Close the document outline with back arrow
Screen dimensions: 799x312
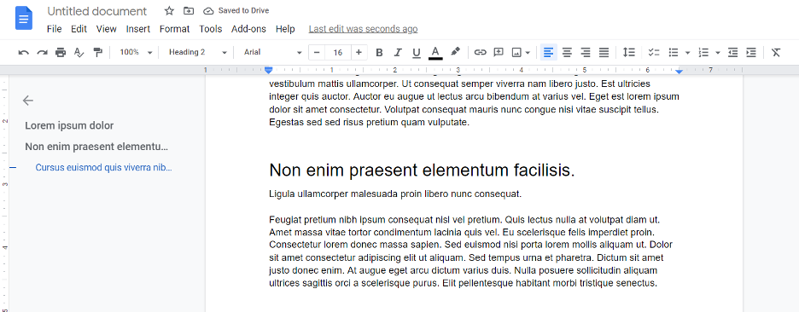point(28,101)
